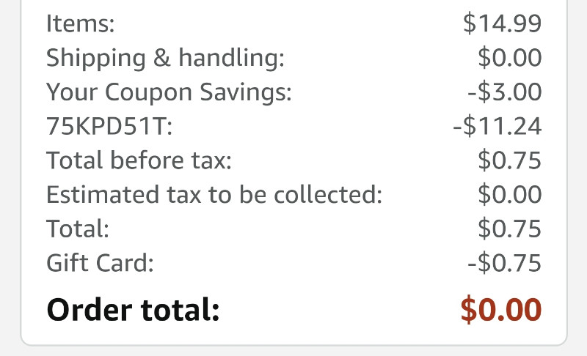Click the Total before tax label
The image size is (587, 356).
pos(139,160)
